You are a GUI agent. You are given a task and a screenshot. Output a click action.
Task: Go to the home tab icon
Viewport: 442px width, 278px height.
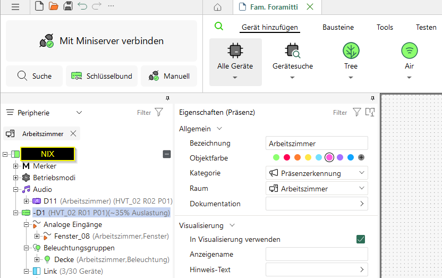click(218, 7)
